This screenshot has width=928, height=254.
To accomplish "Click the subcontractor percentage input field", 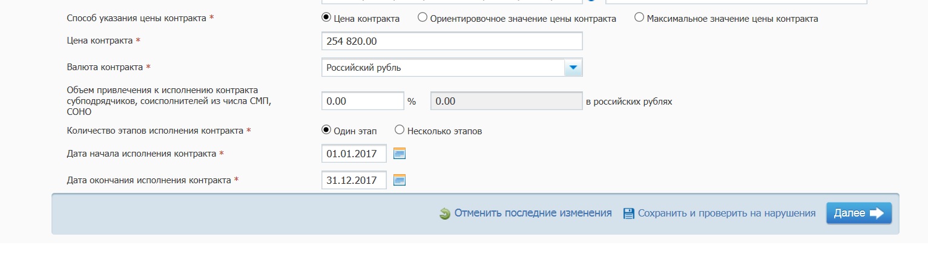I will coord(362,101).
